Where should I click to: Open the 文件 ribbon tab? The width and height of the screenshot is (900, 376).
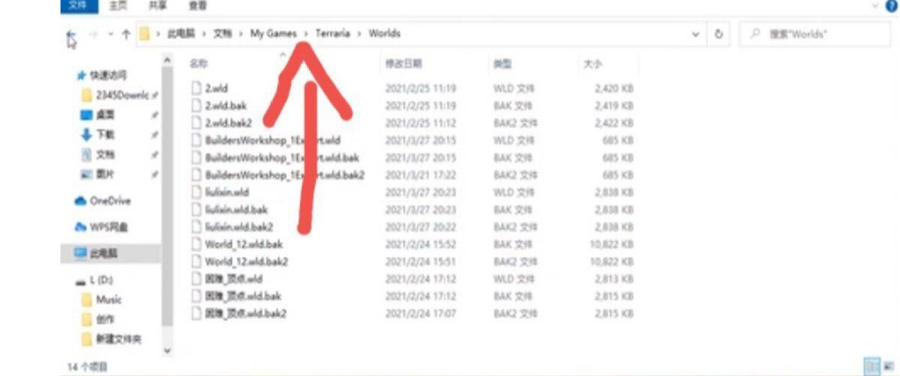pos(77,5)
